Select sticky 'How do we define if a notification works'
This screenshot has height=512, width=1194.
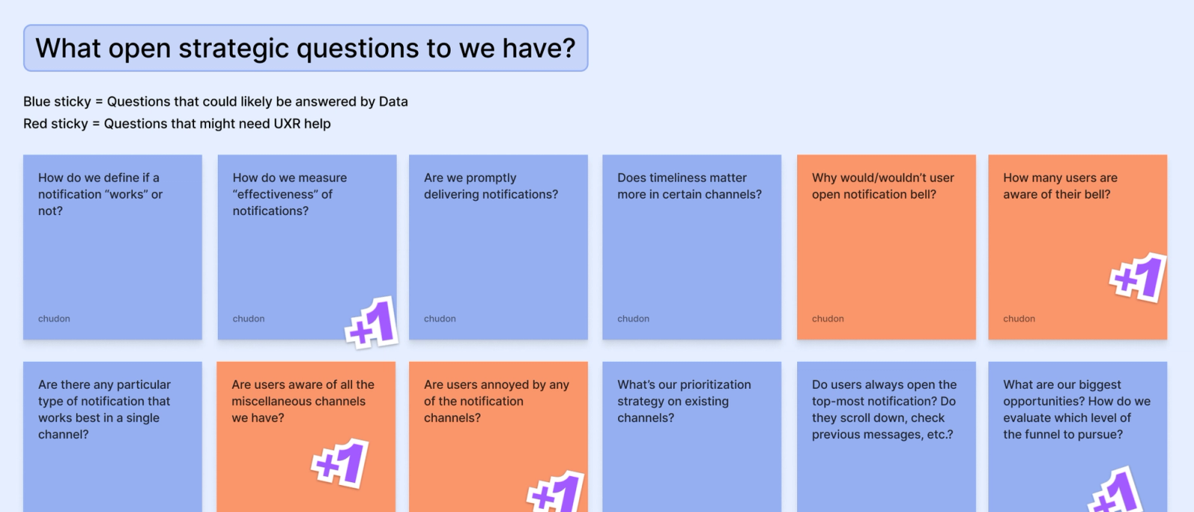(113, 247)
